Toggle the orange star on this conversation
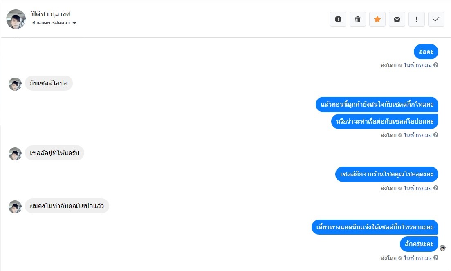Screen dimensions: 451x271 (x=377, y=19)
